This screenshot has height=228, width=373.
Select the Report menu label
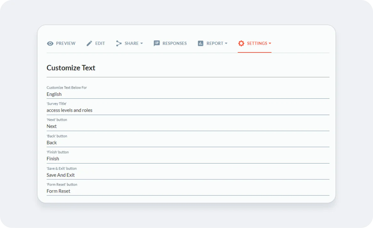(x=215, y=43)
